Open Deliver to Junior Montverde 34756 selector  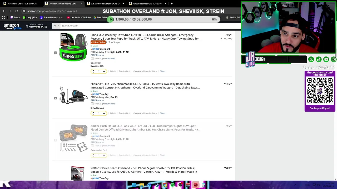[37, 26]
